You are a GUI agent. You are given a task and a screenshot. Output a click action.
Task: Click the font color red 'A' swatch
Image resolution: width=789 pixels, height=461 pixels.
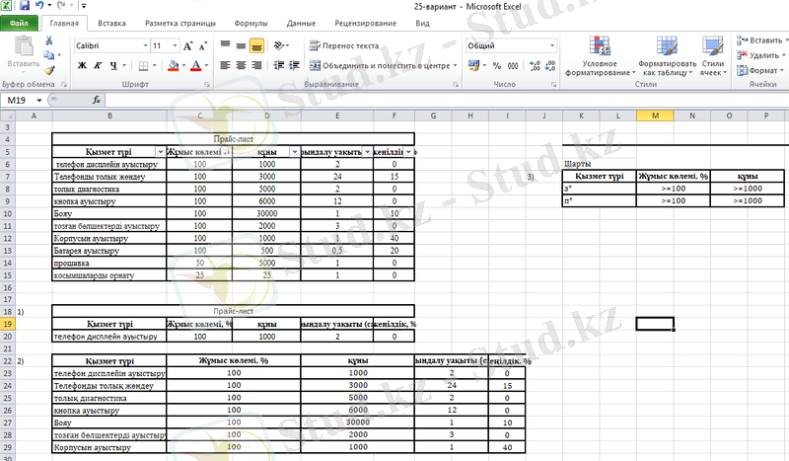pos(194,65)
